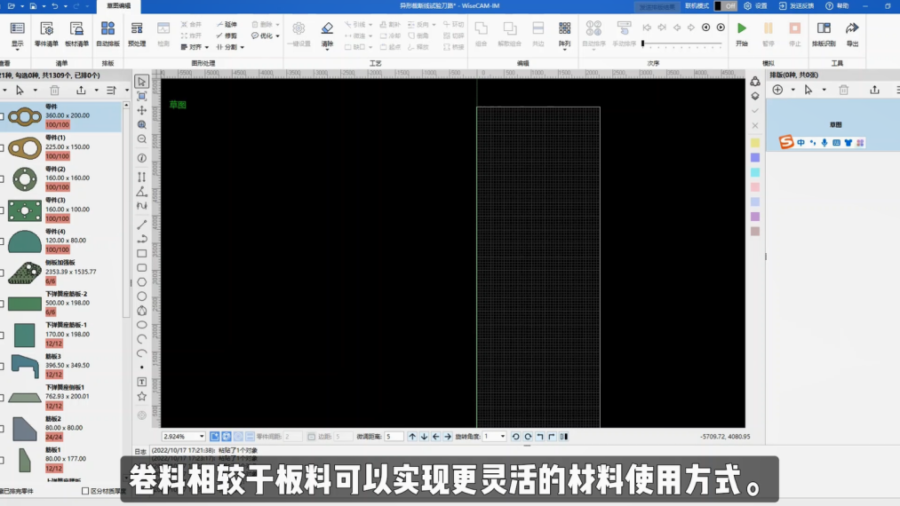900x506 pixels.
Task: Choose the pan/move view tool
Action: [142, 110]
